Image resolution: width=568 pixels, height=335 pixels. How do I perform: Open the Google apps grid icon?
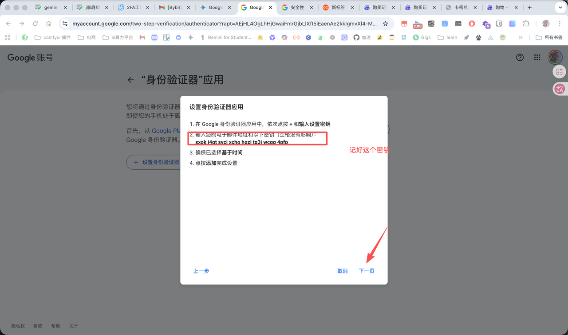[537, 57]
